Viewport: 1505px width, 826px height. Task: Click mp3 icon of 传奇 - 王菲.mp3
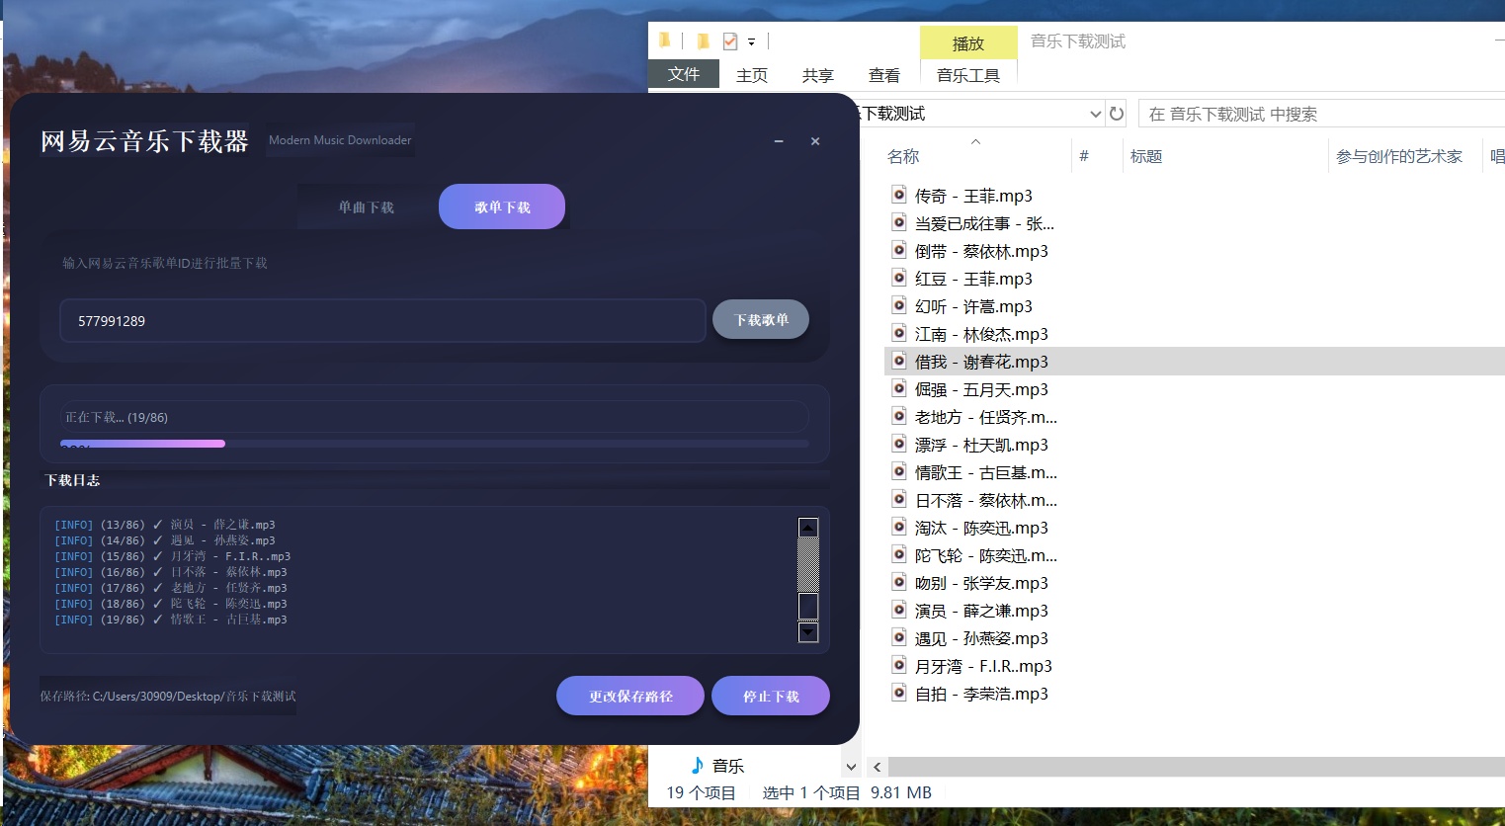coord(899,195)
